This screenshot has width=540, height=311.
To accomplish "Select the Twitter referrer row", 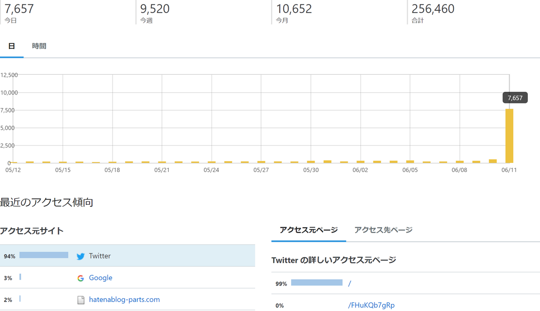I will coord(127,256).
